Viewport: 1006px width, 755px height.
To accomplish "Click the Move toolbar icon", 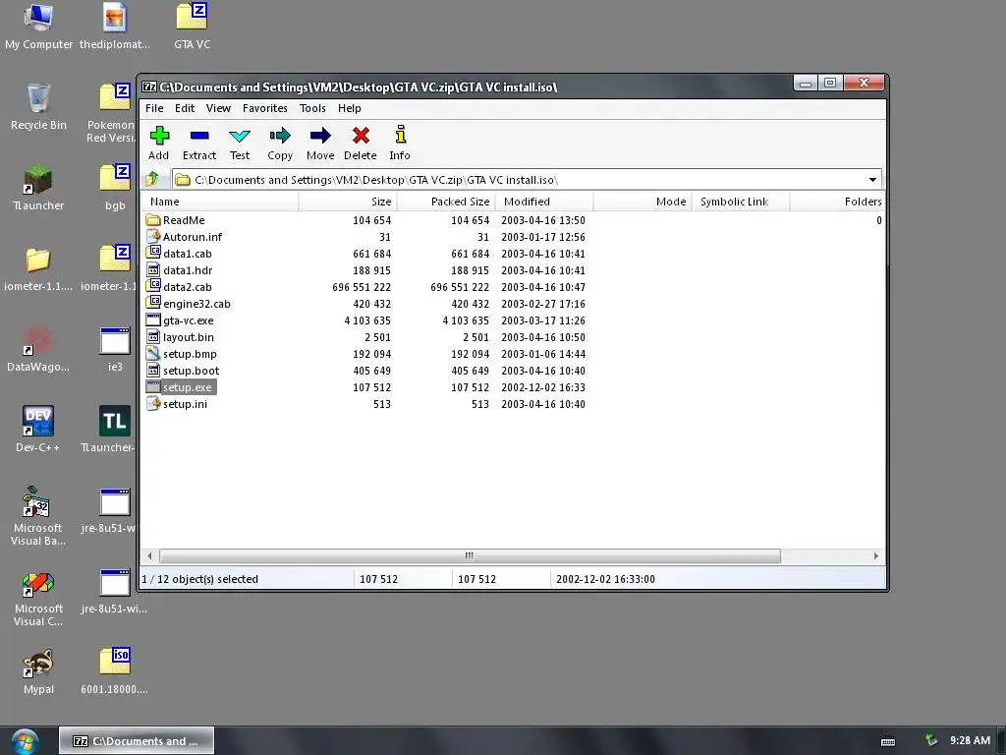I will (x=320, y=136).
